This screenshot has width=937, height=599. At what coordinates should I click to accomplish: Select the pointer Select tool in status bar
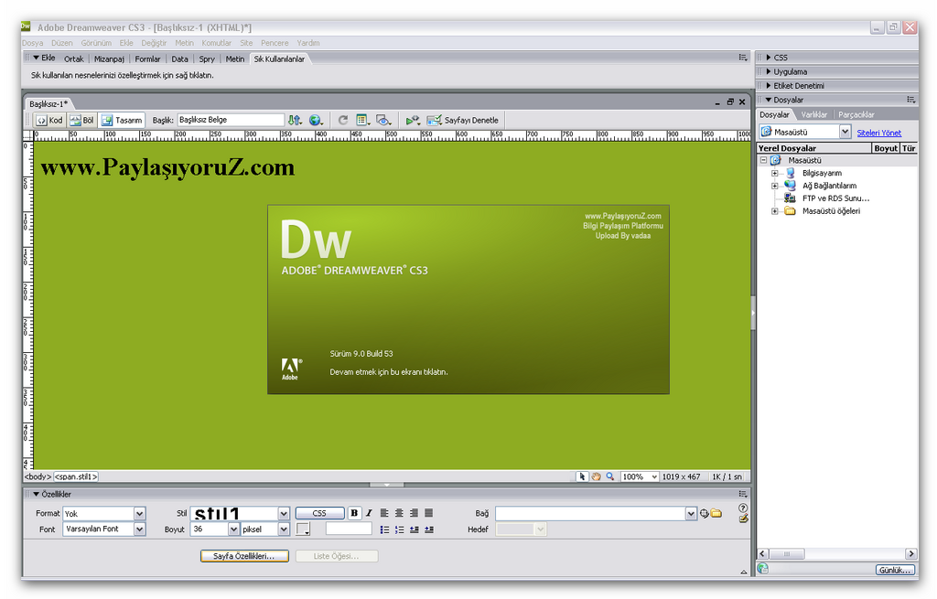pyautogui.click(x=582, y=476)
